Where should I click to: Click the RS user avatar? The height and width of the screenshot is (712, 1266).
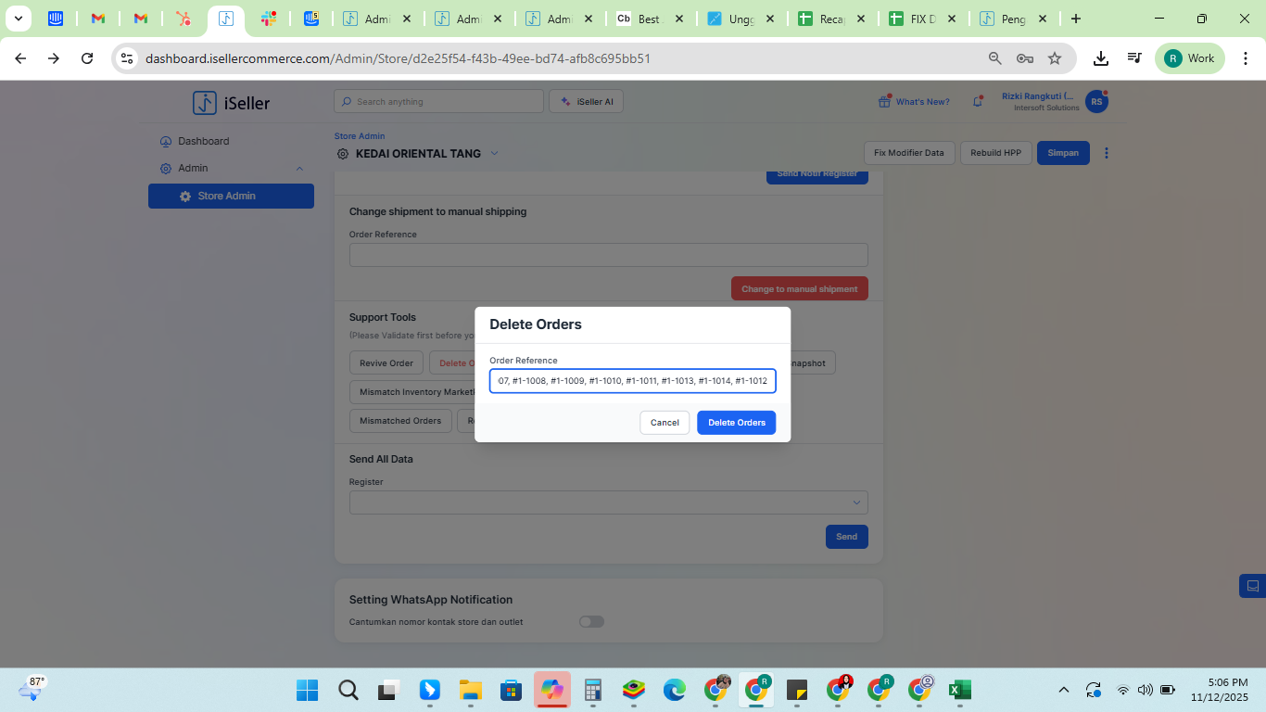click(1096, 102)
